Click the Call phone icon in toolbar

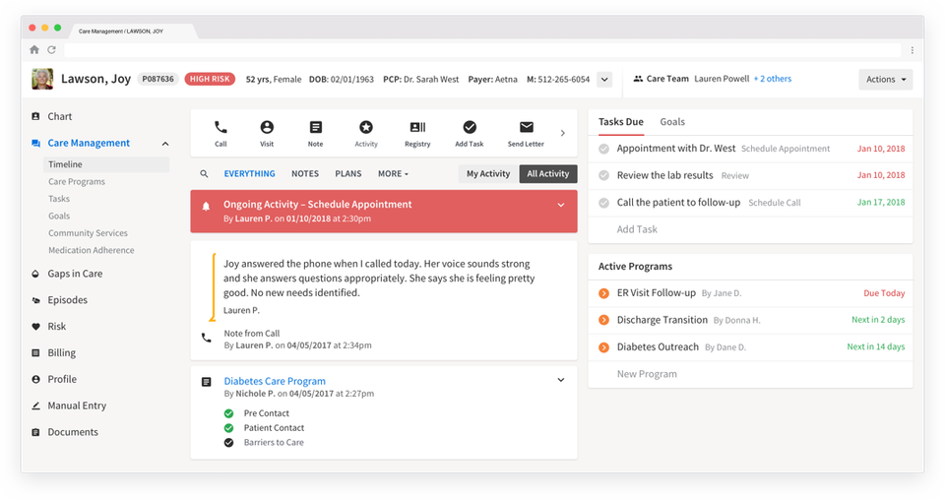pos(220,128)
